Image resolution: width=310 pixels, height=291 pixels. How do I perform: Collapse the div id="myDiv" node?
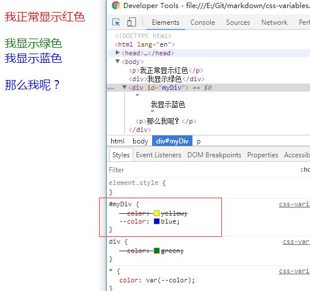point(124,87)
